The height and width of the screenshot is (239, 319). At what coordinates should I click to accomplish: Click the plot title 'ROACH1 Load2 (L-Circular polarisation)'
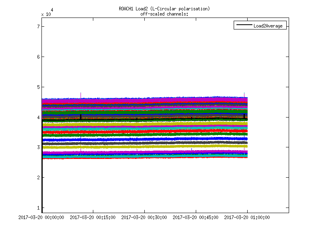click(x=164, y=9)
